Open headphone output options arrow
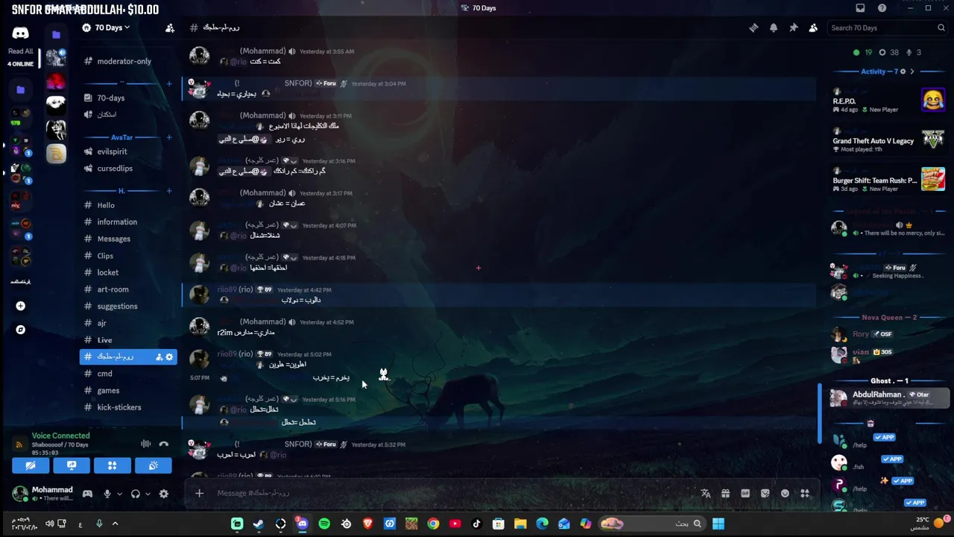Viewport: 954px width, 537px height. point(148,494)
